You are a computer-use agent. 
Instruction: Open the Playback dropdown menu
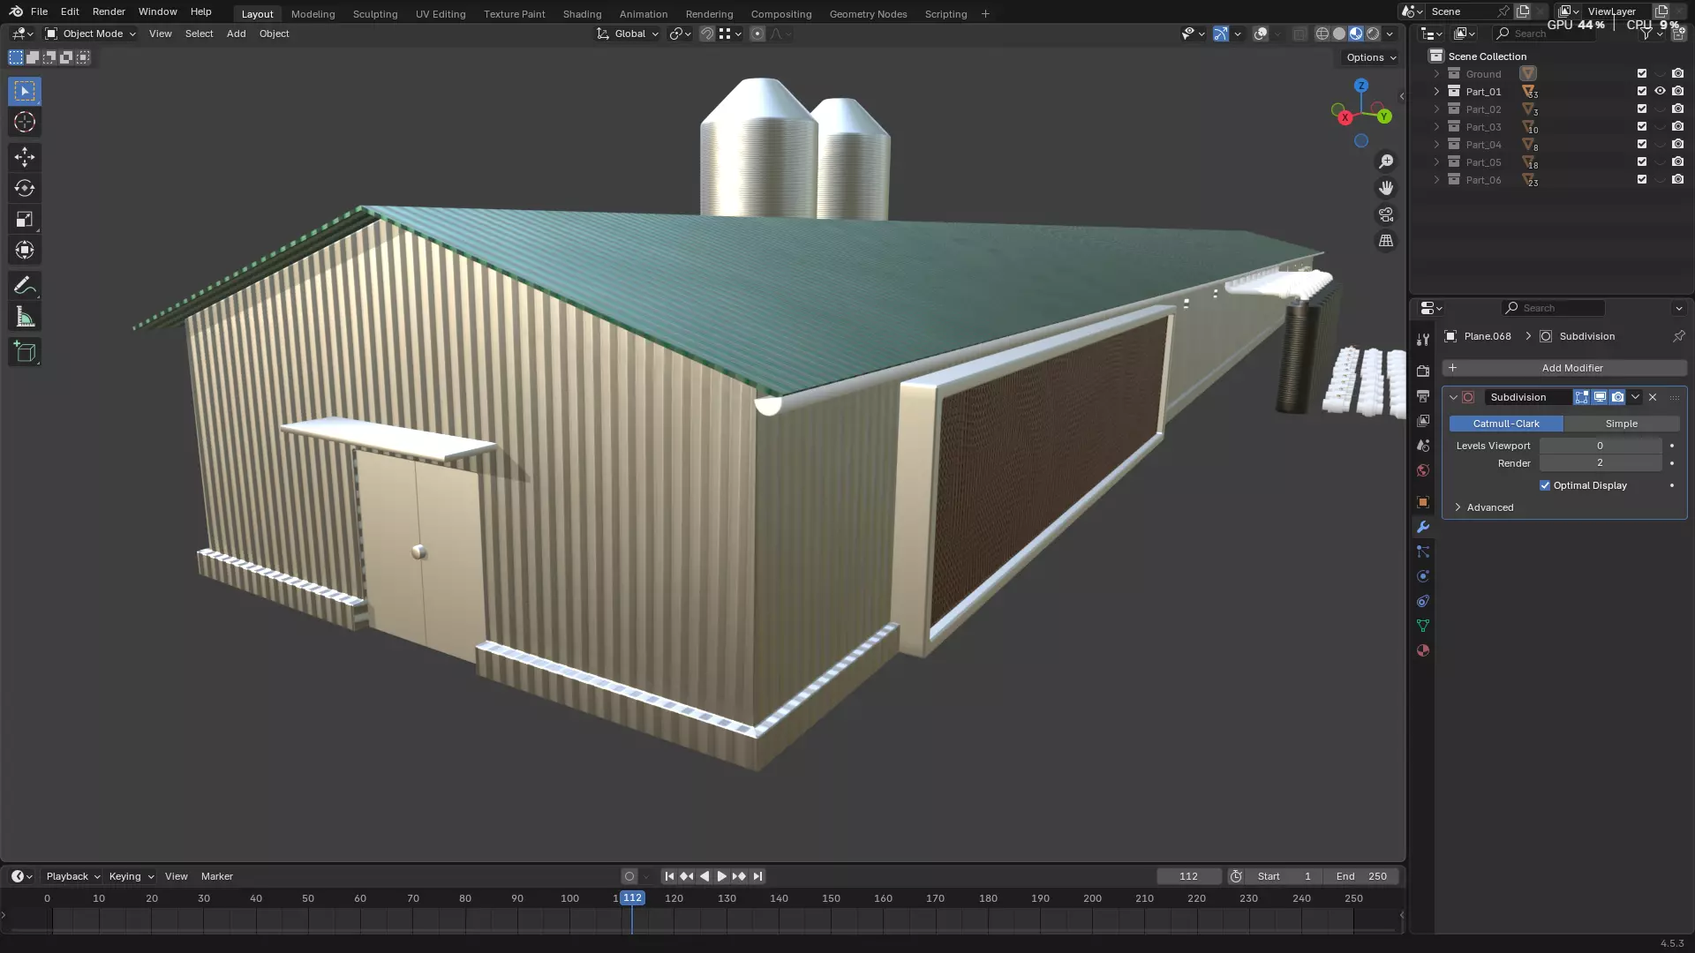click(72, 876)
